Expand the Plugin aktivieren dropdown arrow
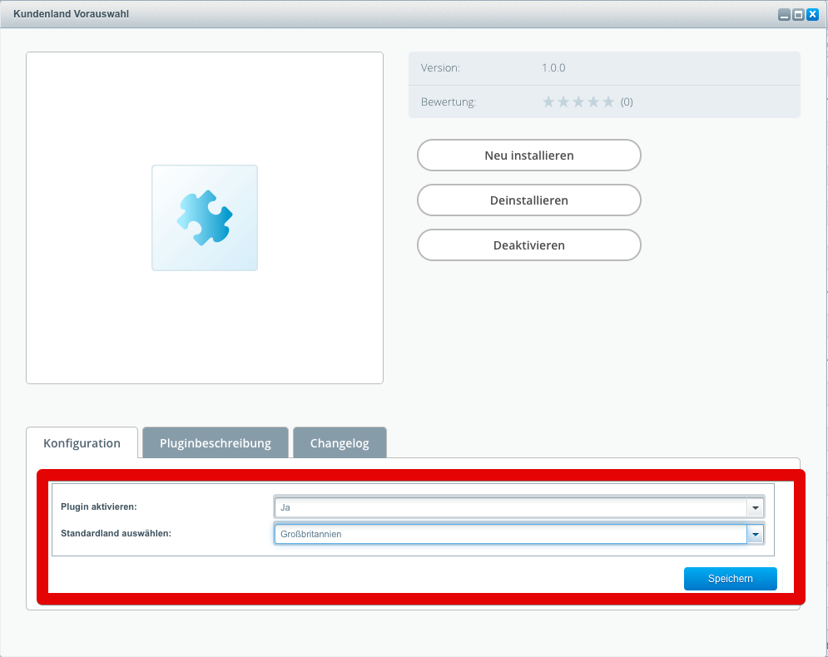Viewport: 828px width, 657px height. [x=756, y=507]
